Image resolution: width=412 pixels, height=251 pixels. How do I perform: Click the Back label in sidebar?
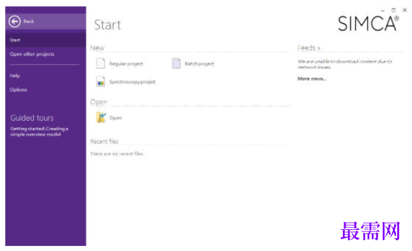click(28, 21)
